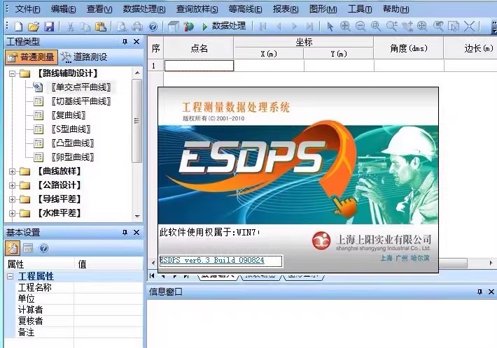Go to the first record in the toolbar
Image resolution: width=497 pixels, height=348 pixels.
coord(262,27)
